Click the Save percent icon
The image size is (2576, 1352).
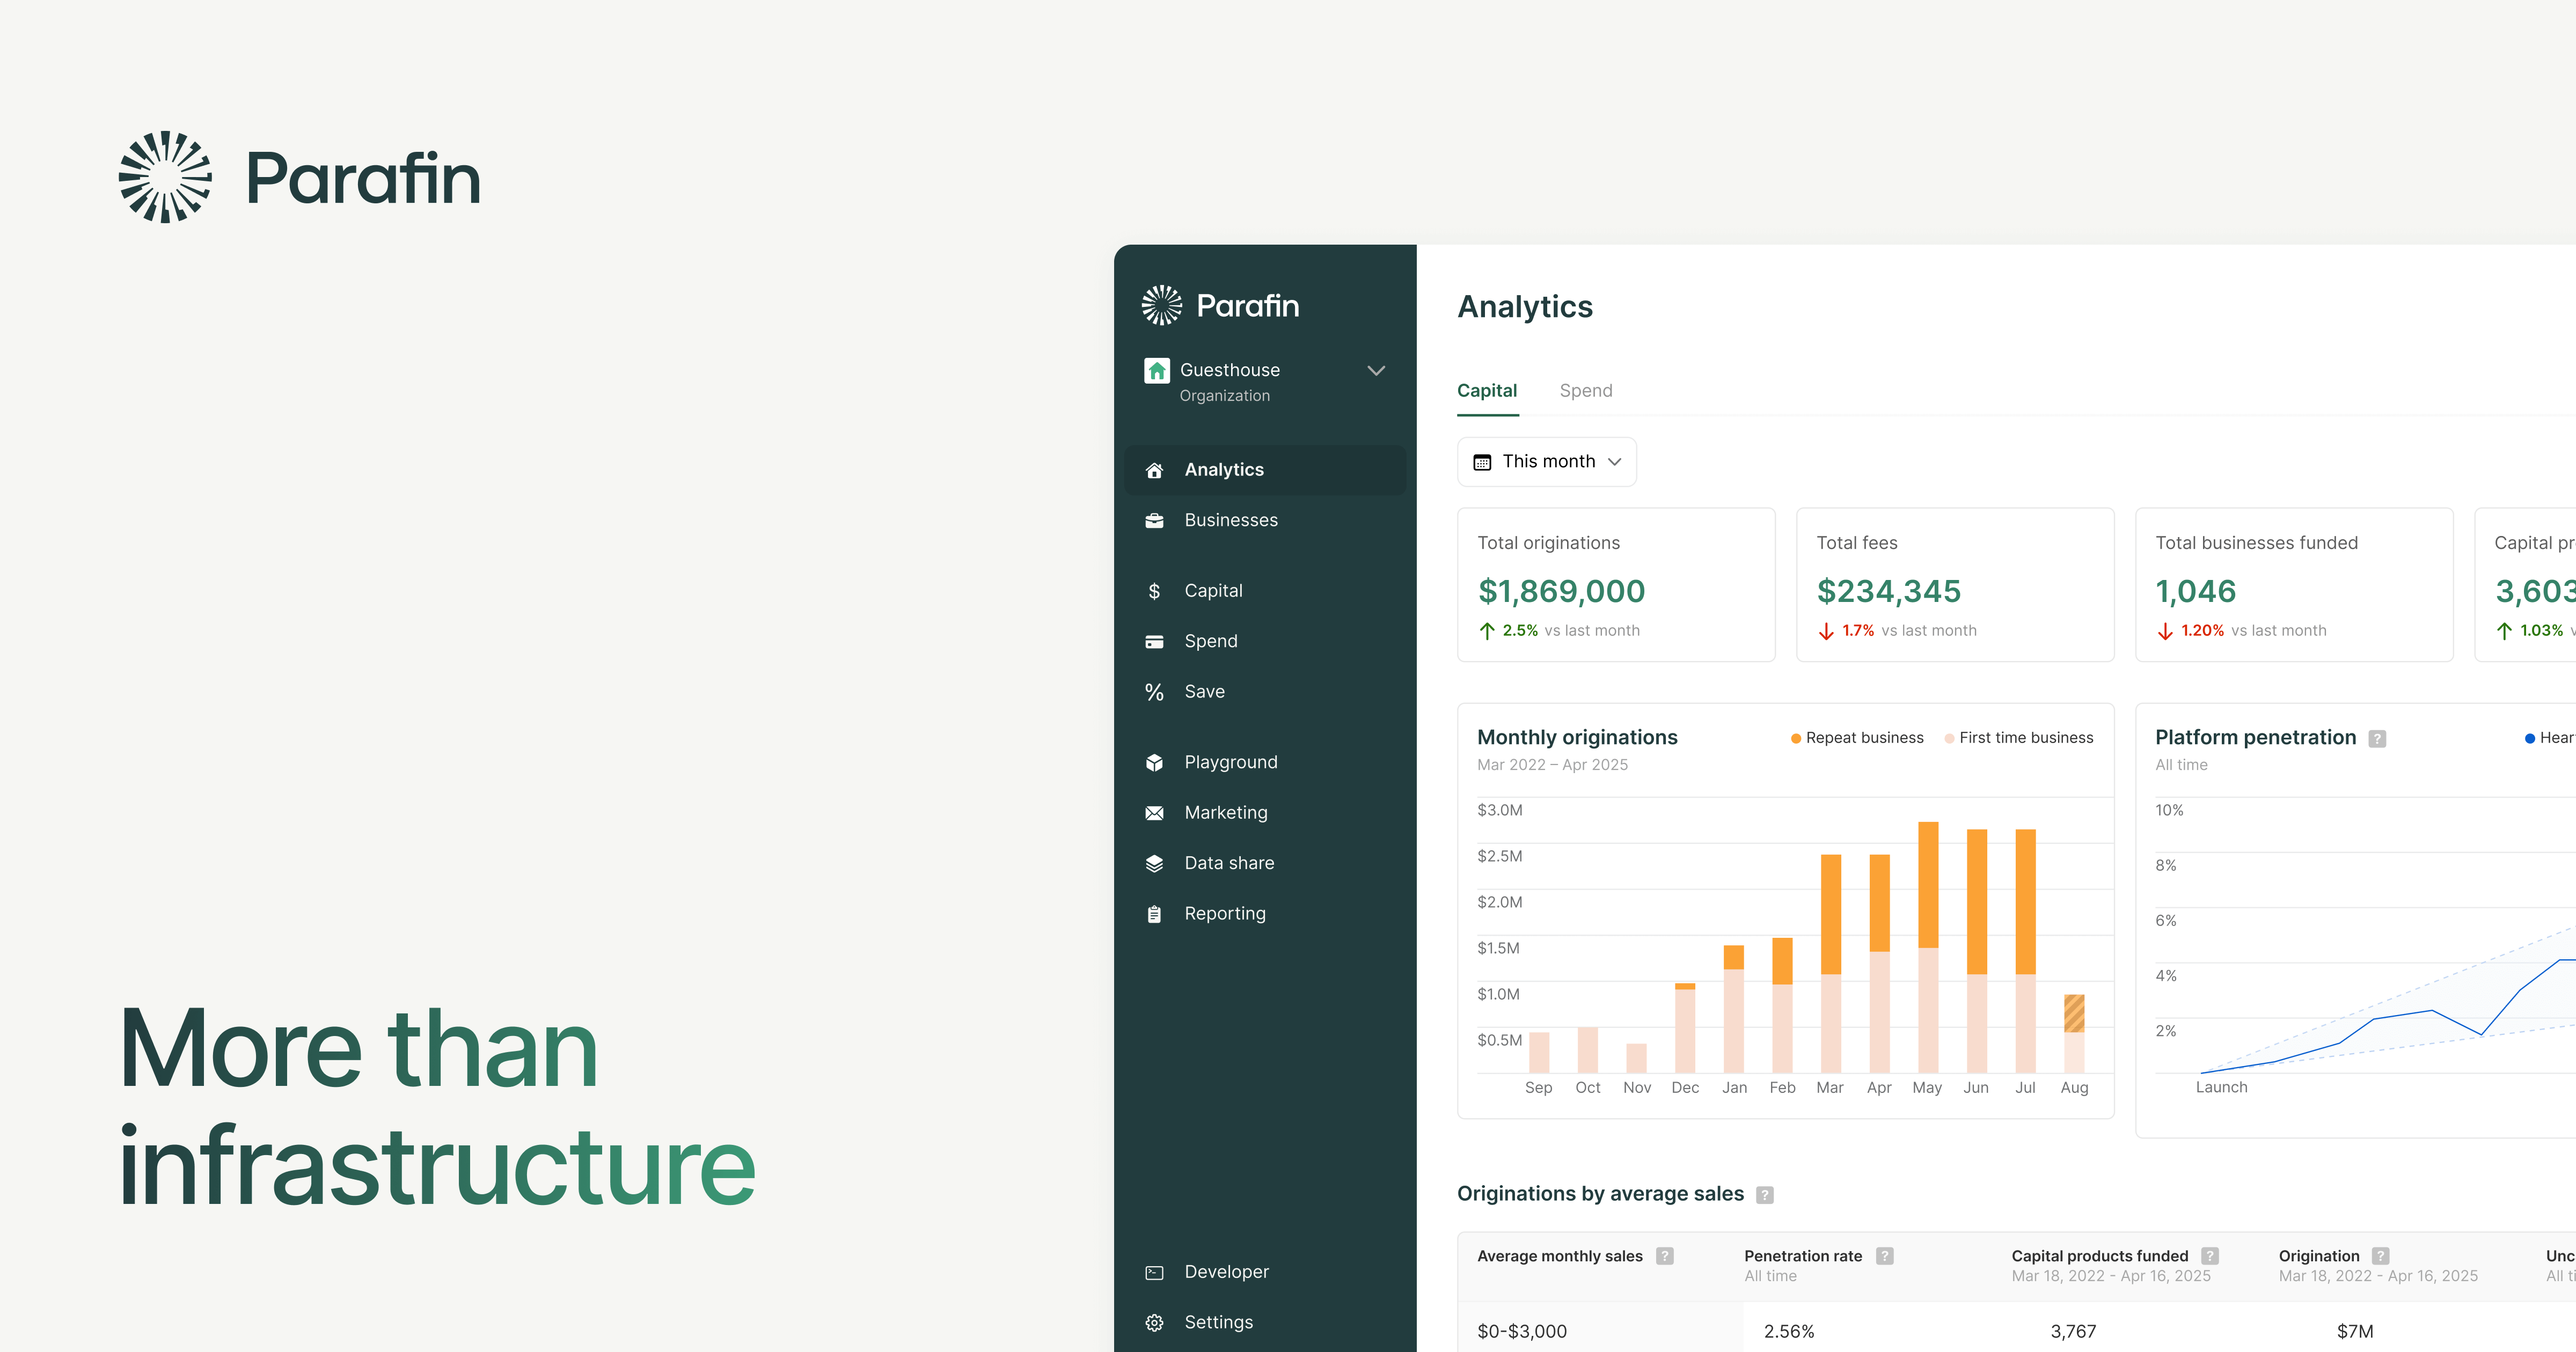[1154, 692]
